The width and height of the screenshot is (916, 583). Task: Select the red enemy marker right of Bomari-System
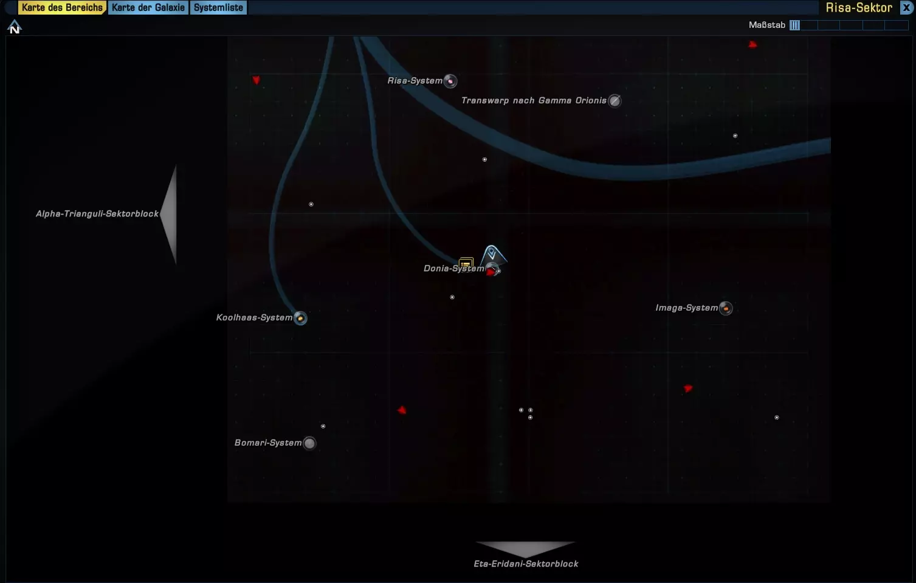click(402, 410)
